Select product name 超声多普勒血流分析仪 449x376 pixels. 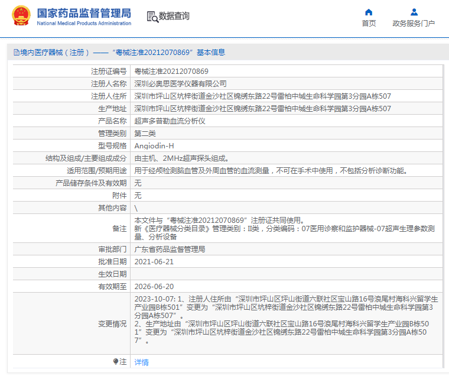click(x=170, y=121)
